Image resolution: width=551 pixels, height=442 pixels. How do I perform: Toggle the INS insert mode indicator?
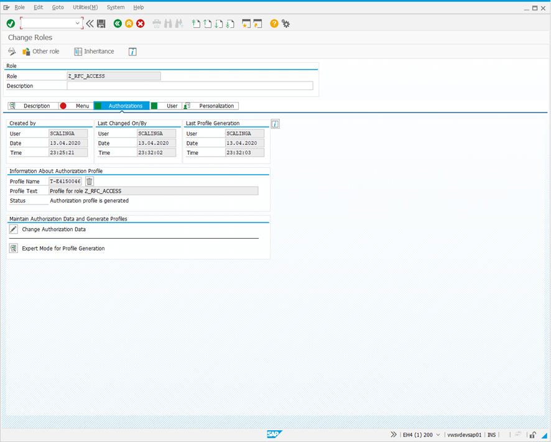pos(492,435)
